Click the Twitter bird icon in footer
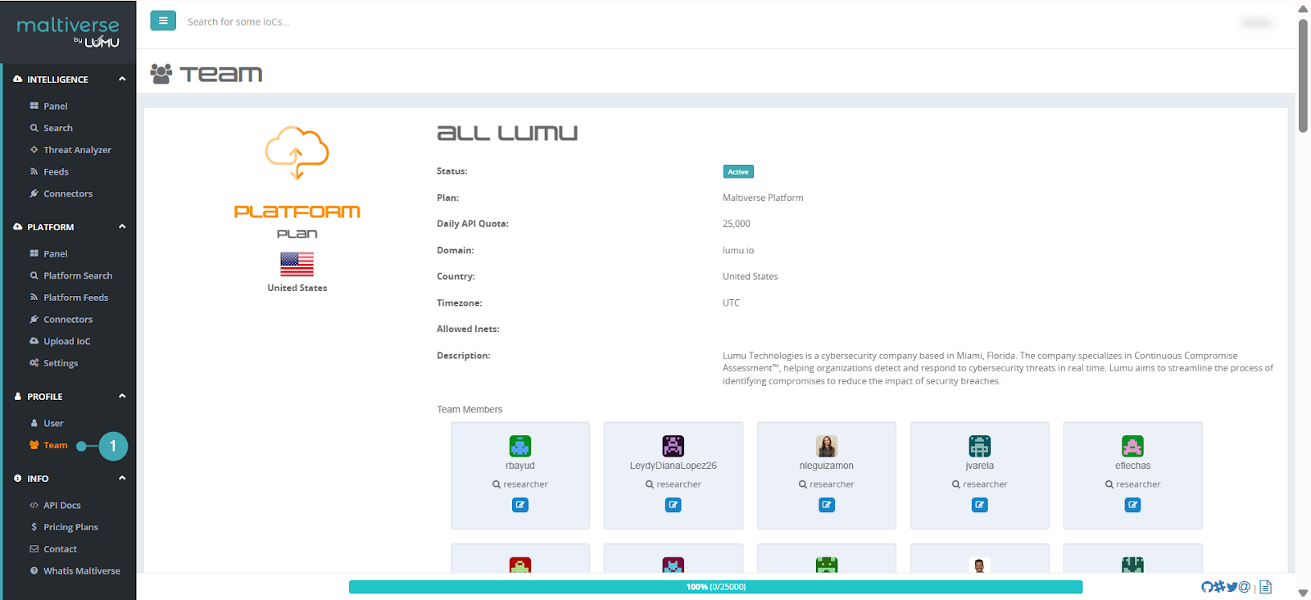 click(1232, 587)
